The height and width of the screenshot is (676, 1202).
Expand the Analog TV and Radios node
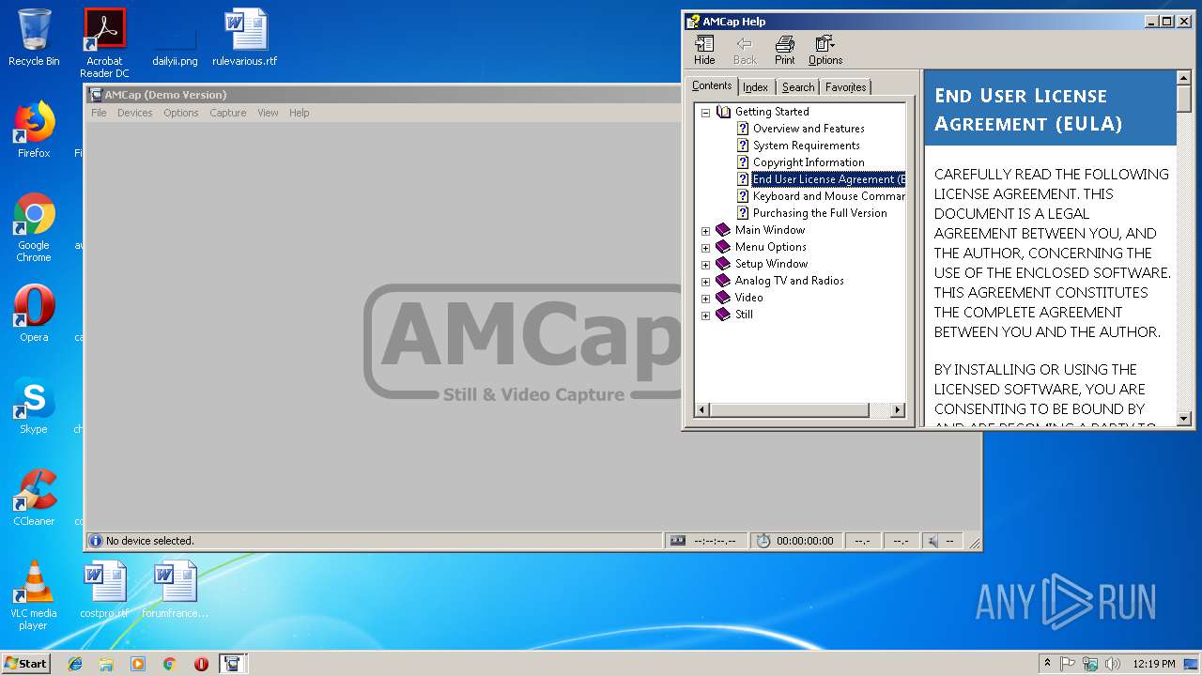[x=705, y=281]
